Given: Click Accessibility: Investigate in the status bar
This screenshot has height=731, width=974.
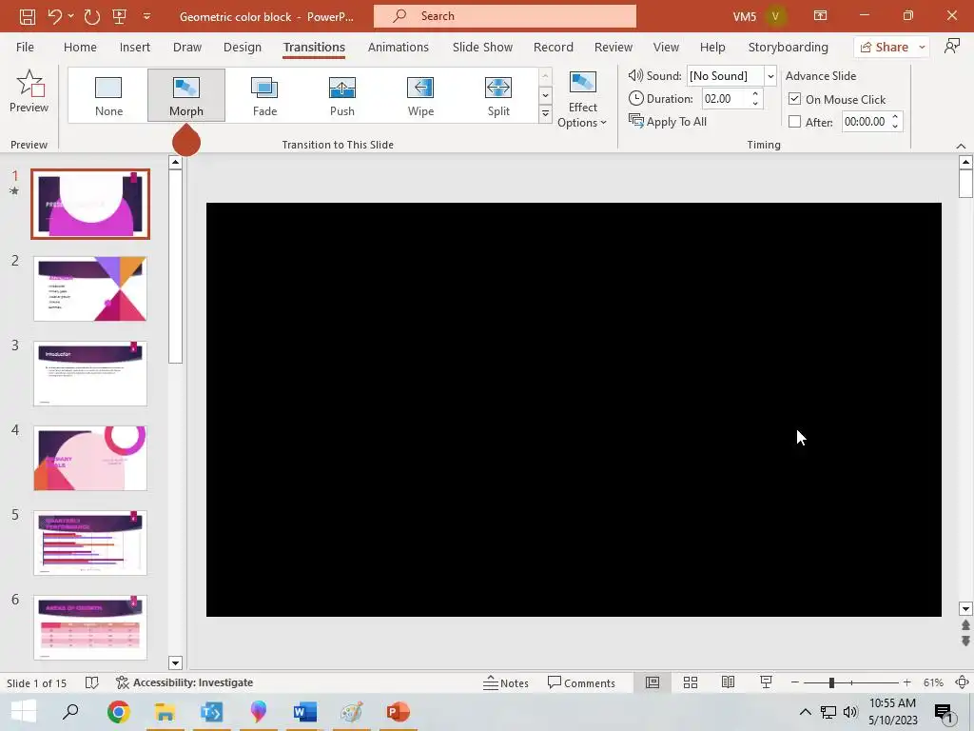Looking at the screenshot, I should point(185,682).
